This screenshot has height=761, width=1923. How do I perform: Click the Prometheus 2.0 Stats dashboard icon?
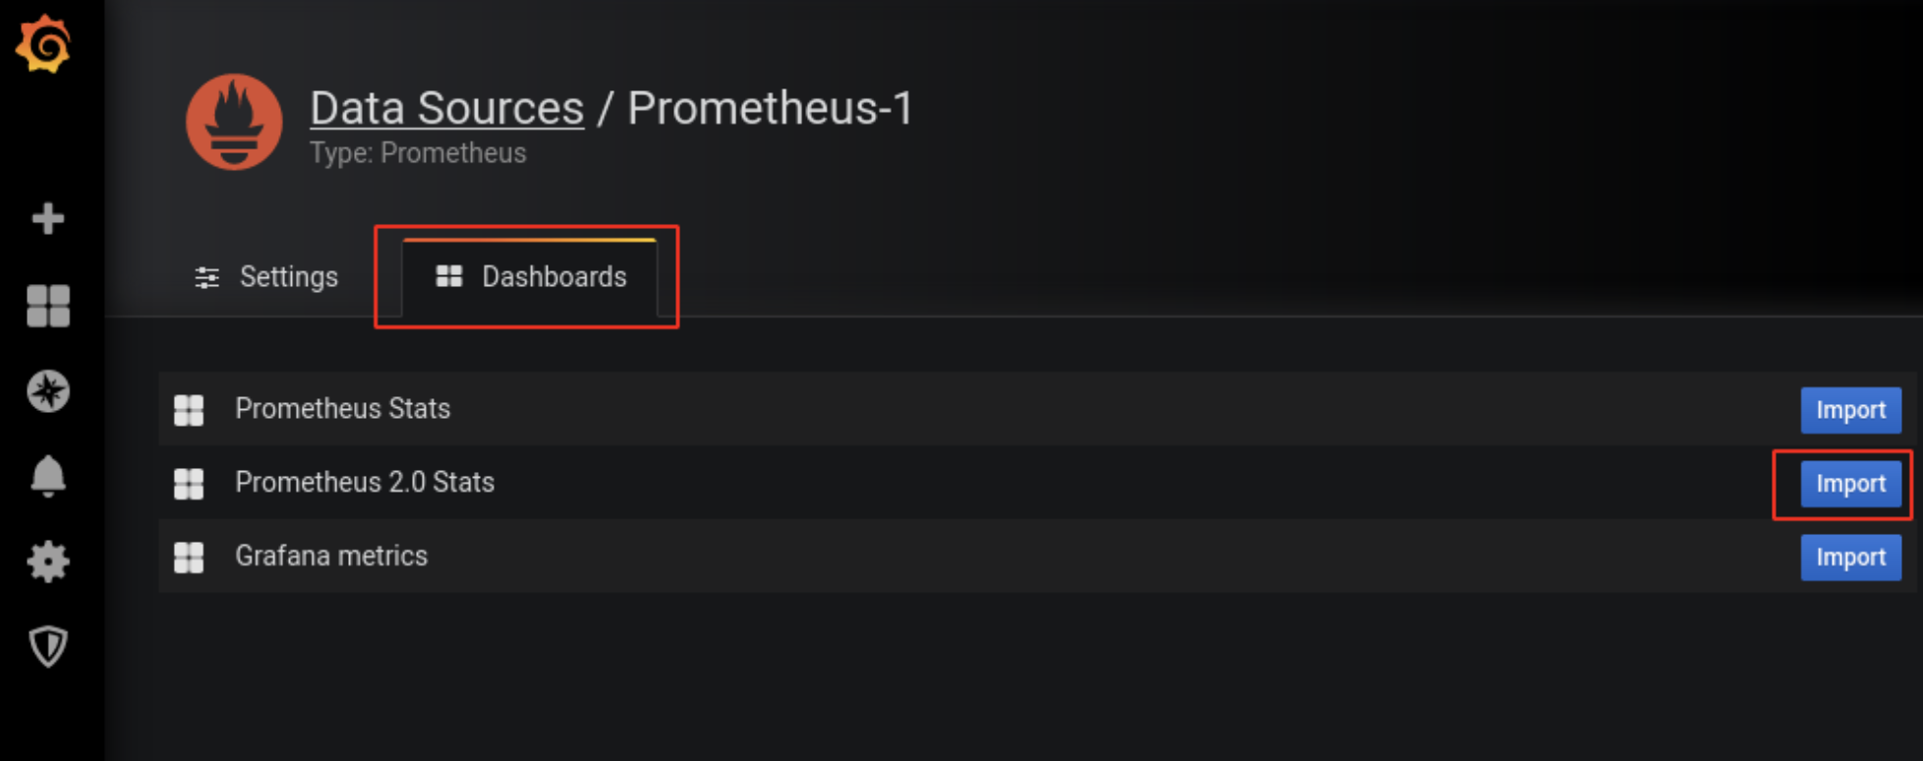tap(189, 484)
